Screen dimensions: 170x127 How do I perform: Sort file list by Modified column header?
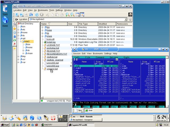tap(107, 24)
